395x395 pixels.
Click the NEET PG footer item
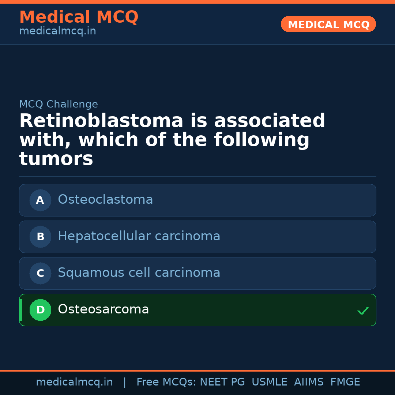click(x=222, y=382)
